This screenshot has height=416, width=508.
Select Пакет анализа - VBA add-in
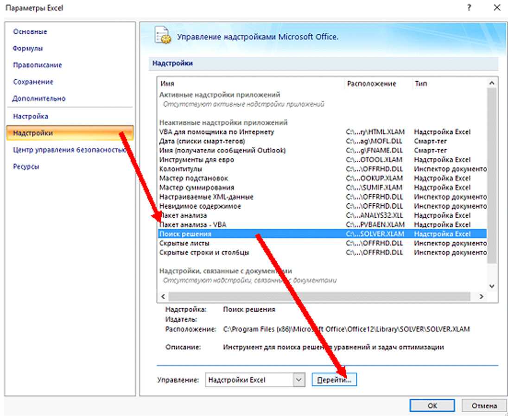click(322, 225)
